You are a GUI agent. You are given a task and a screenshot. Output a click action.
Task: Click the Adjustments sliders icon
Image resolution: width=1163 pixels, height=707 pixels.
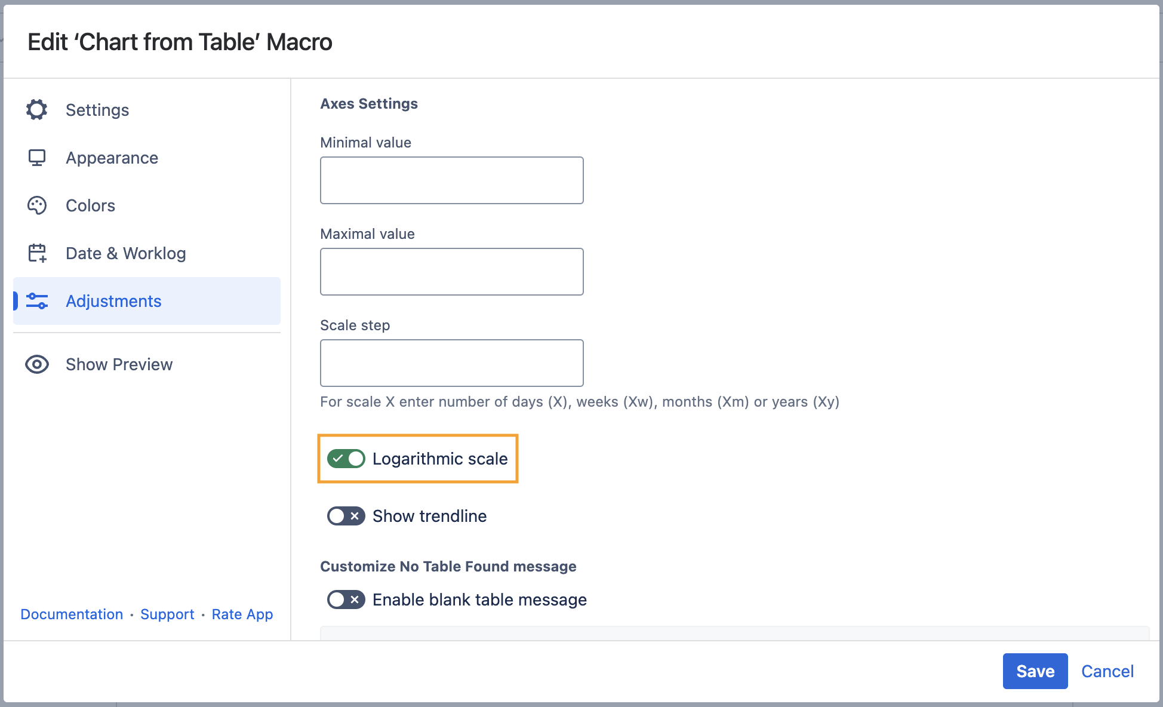[x=37, y=301]
